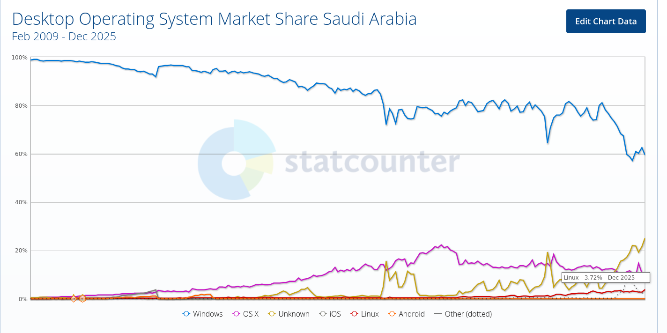This screenshot has height=333, width=667.
Task: Toggle the Windows series via its legend label
Action: pyautogui.click(x=208, y=314)
